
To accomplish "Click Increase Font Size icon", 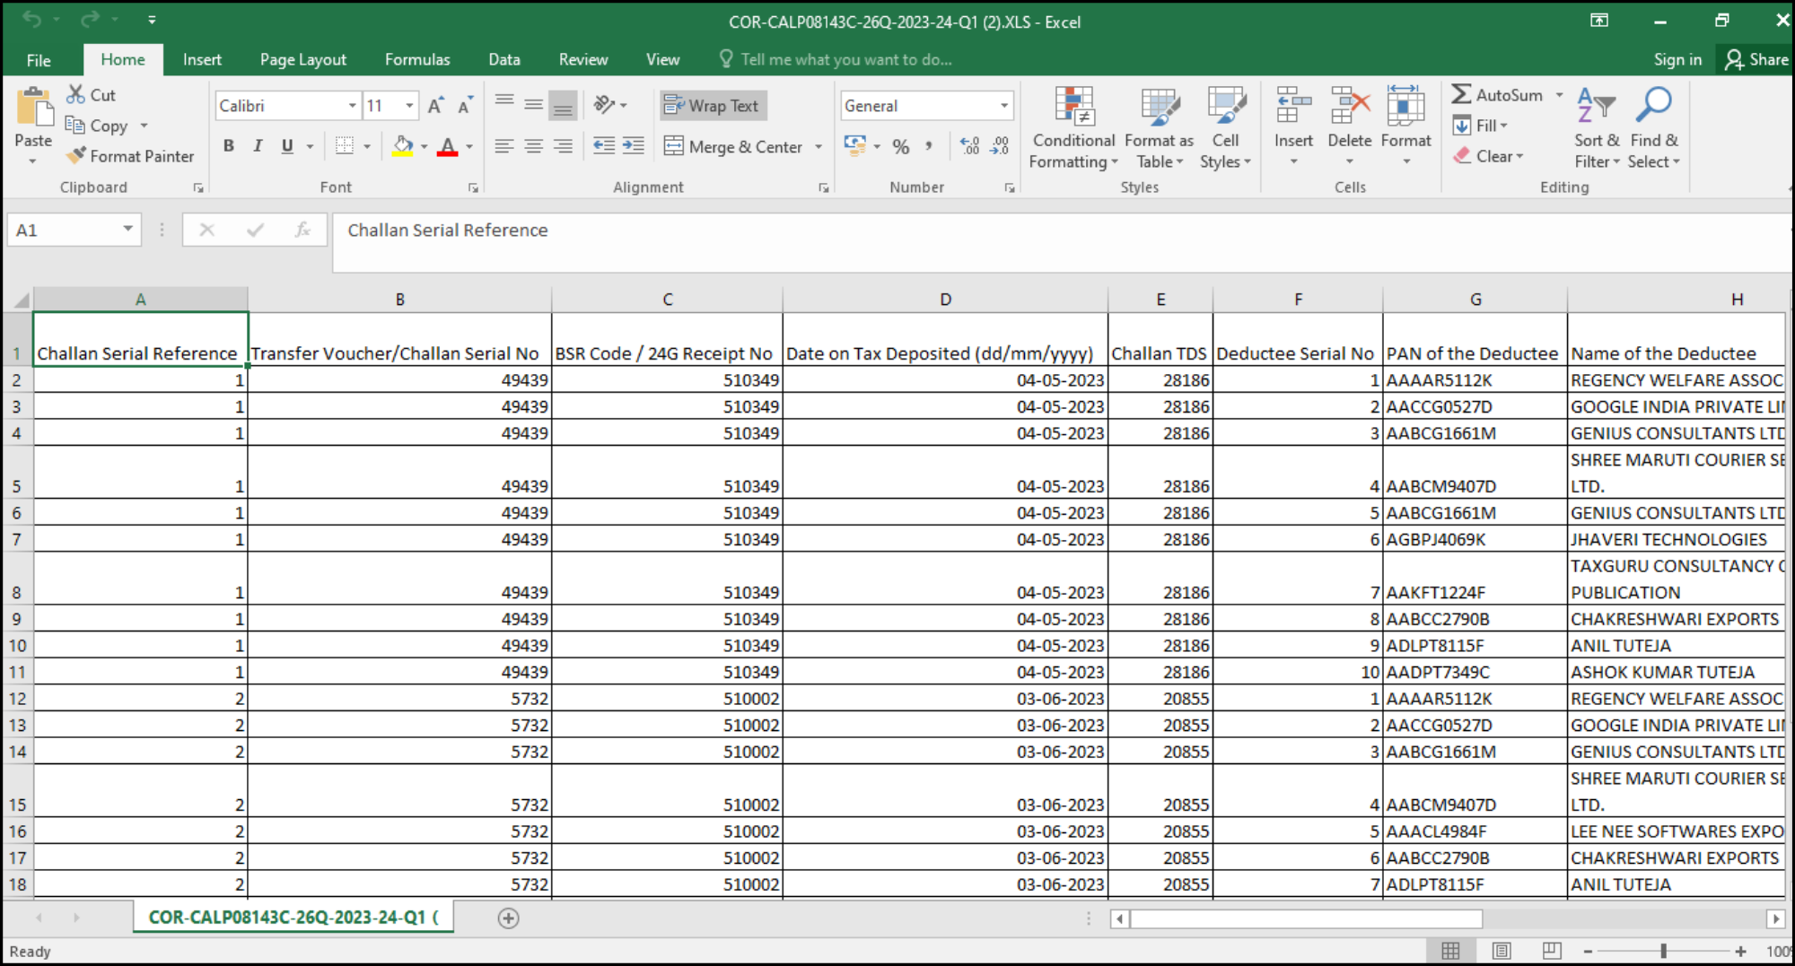I will pos(435,106).
